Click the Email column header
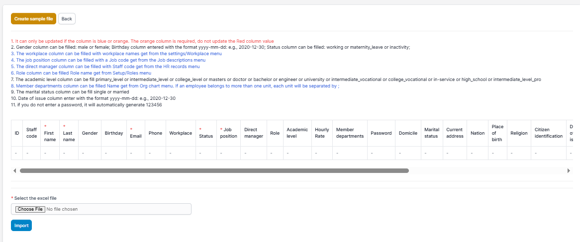 (135, 133)
